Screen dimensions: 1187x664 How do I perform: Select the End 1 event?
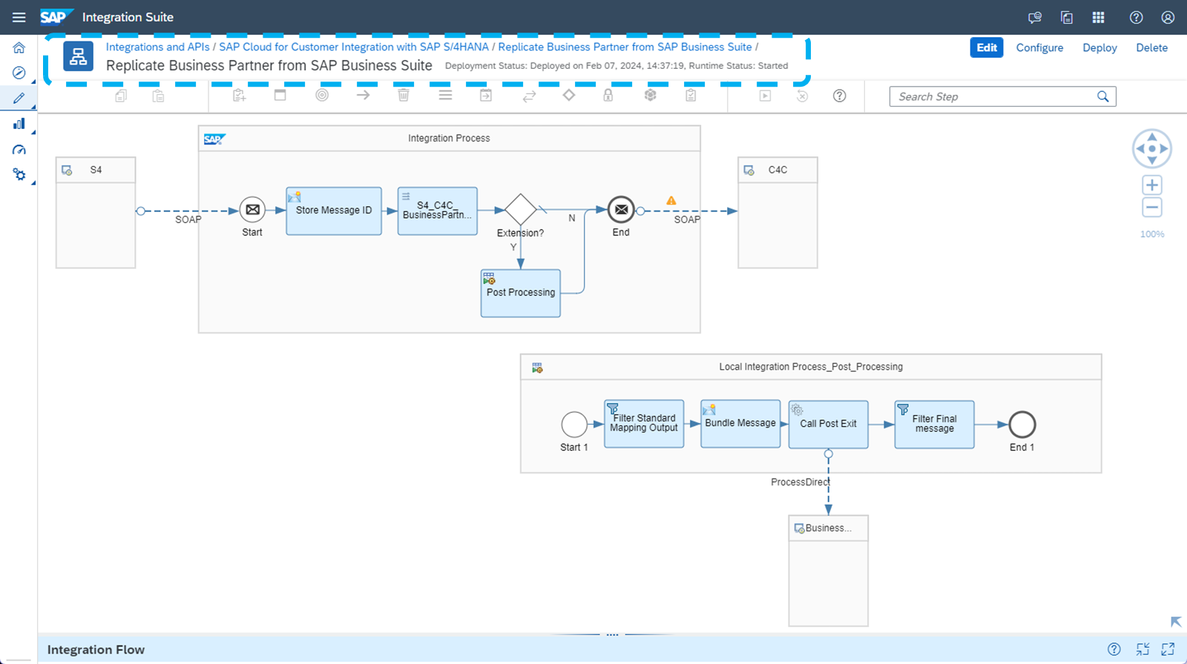(1022, 425)
